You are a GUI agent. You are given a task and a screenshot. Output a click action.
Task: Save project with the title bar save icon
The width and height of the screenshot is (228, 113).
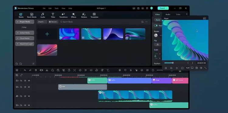pyautogui.click(x=138, y=8)
